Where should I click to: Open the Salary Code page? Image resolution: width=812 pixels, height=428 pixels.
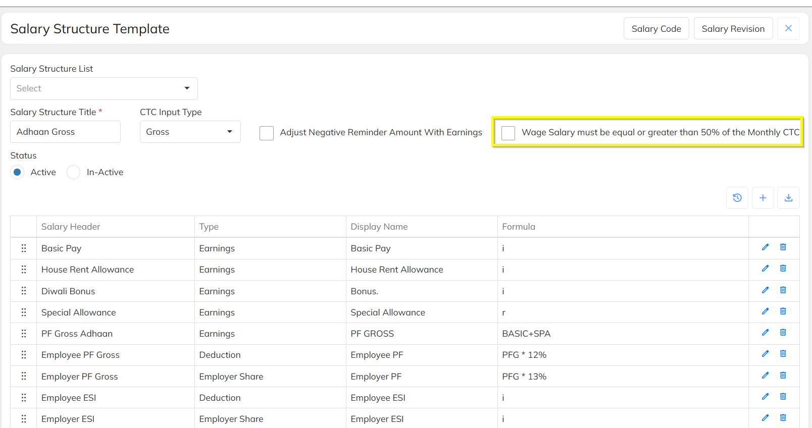coord(656,29)
